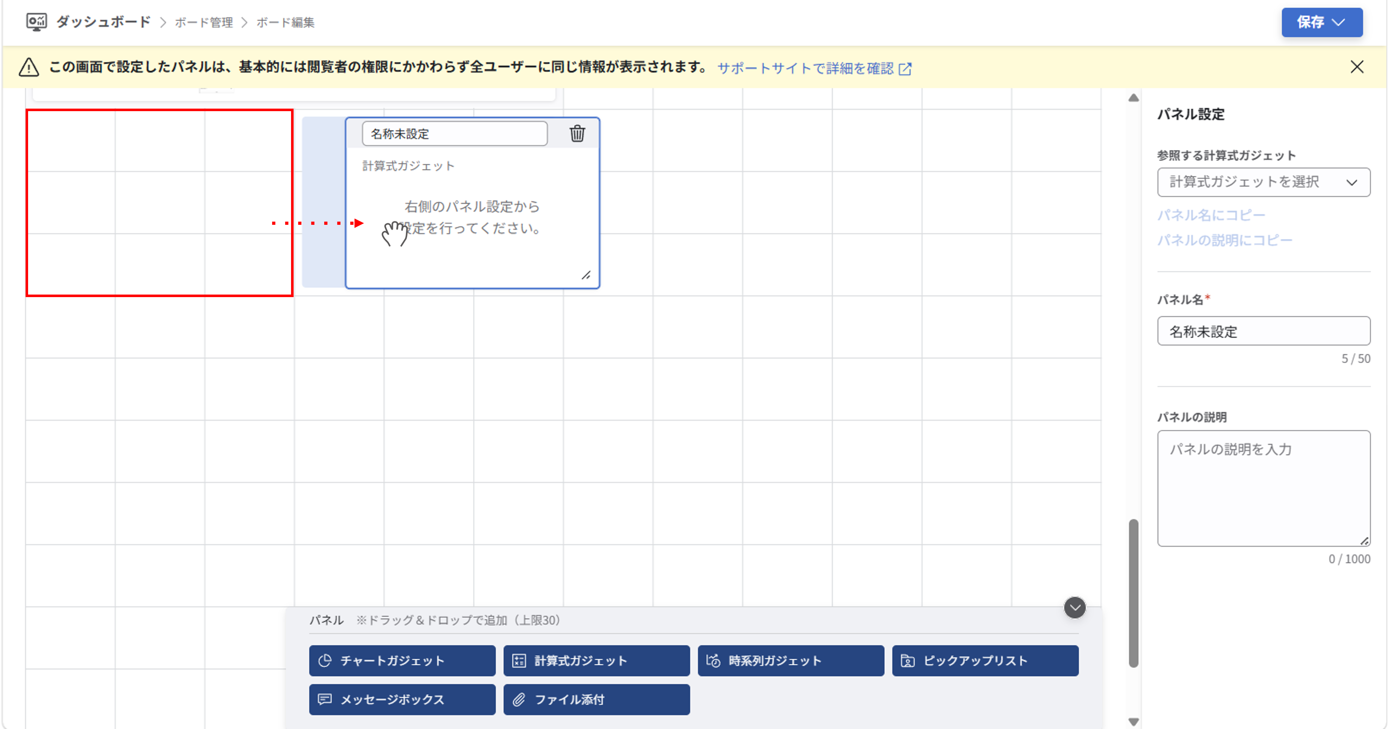
Task: Click the external link icon beside support link
Action: [905, 69]
